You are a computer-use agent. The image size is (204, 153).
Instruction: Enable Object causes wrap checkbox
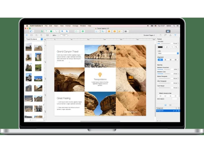[x=158, y=93]
